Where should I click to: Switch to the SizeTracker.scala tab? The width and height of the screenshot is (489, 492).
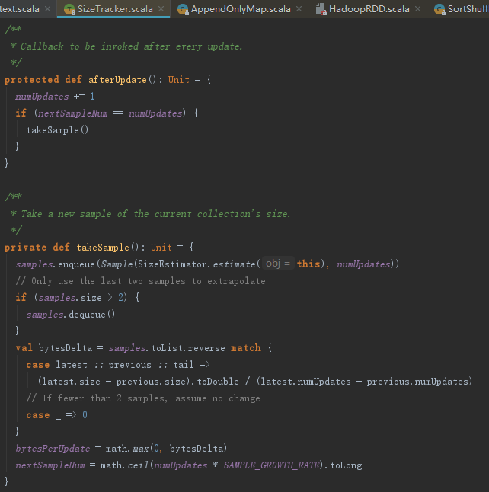pyautogui.click(x=115, y=9)
